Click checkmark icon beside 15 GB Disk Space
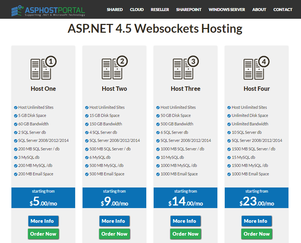The width and height of the screenshot is (301, 243). (87, 116)
